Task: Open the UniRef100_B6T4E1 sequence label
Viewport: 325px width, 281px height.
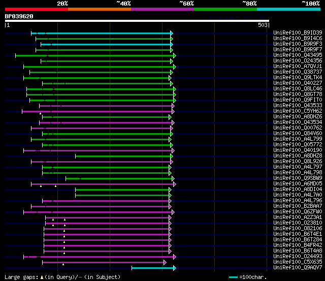Action: pyautogui.click(x=298, y=234)
